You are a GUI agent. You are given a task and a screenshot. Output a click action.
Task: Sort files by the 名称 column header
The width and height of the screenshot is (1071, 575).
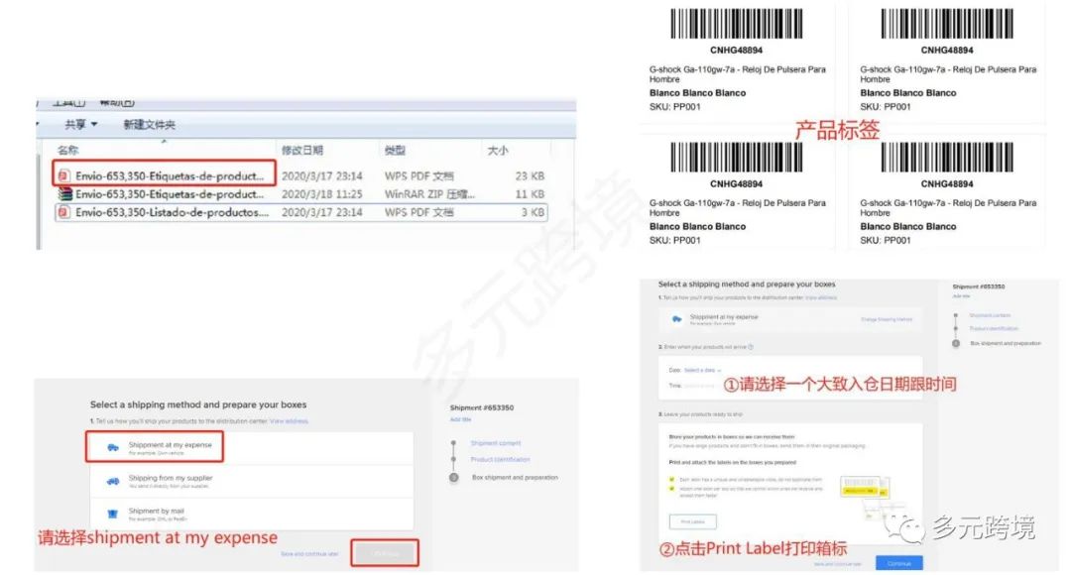click(67, 151)
